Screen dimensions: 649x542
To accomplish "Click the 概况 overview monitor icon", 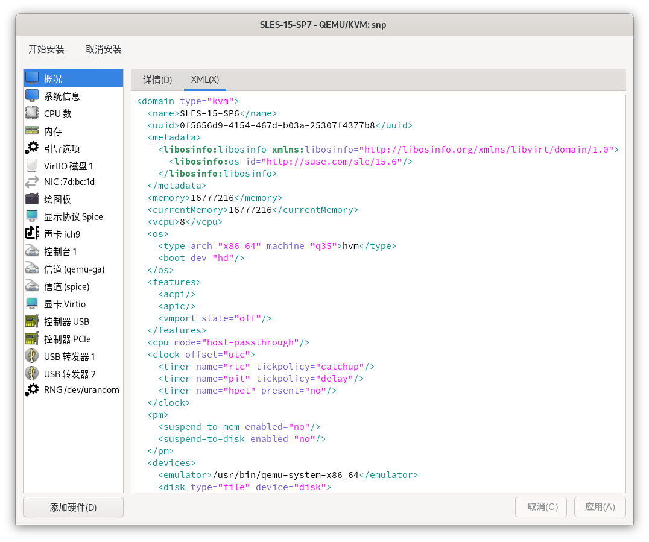I will pyautogui.click(x=32, y=78).
